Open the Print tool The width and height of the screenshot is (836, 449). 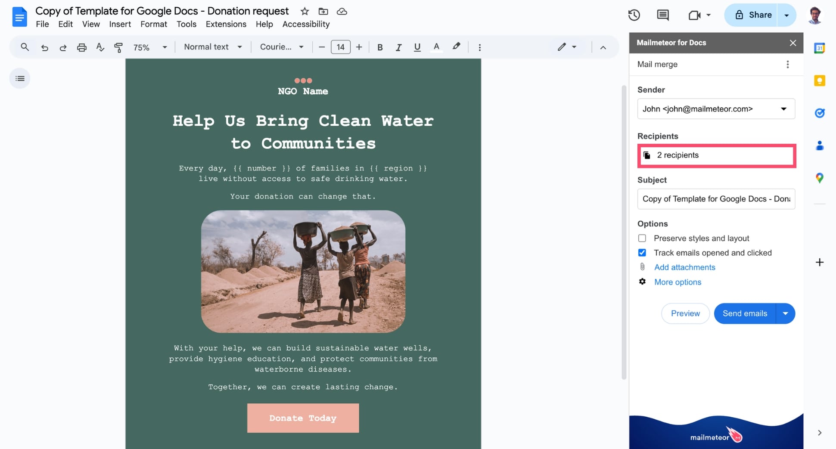82,47
